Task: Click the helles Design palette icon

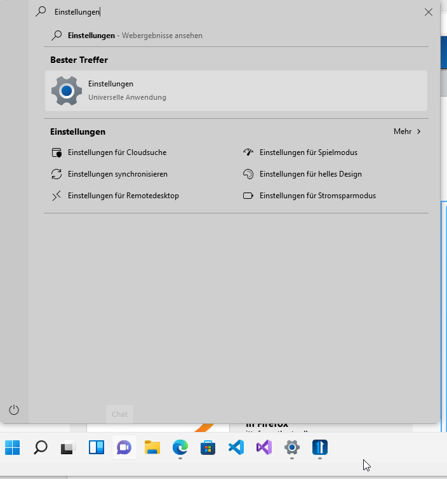Action: coord(248,174)
